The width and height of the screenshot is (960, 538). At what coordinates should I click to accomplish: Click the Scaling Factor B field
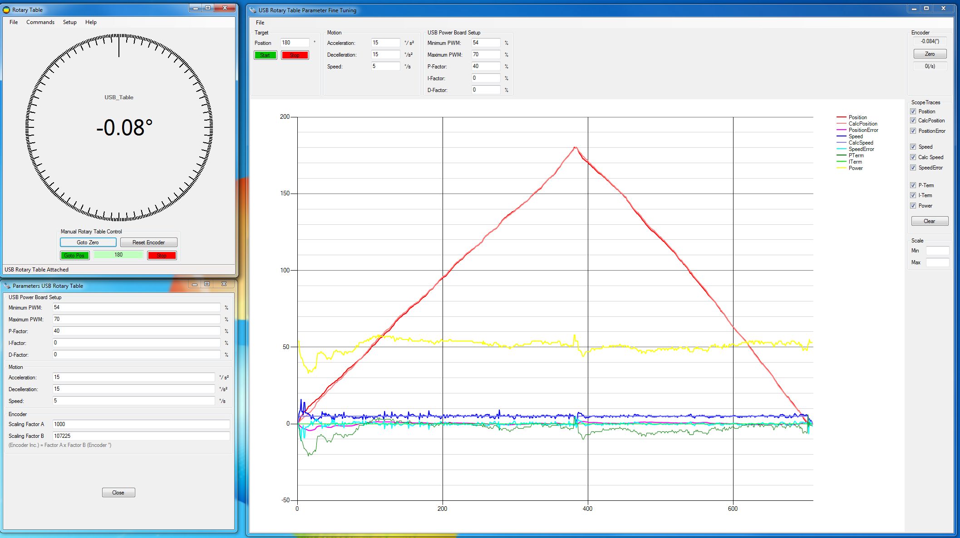pos(141,436)
